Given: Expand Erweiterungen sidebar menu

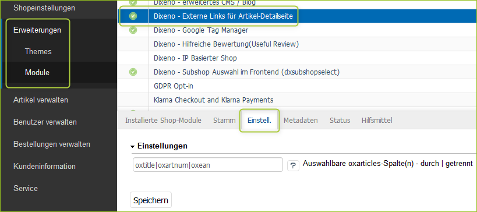Looking at the screenshot, I should point(37,30).
